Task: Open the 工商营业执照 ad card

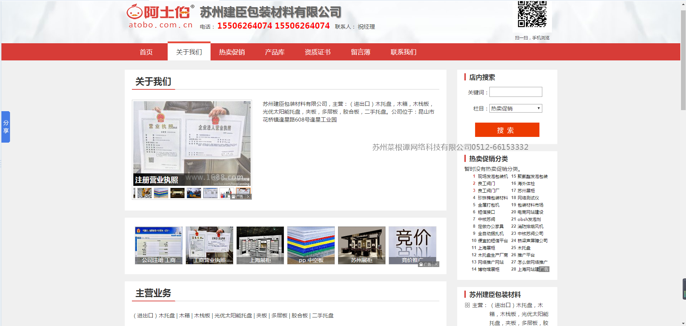Action: [209, 245]
